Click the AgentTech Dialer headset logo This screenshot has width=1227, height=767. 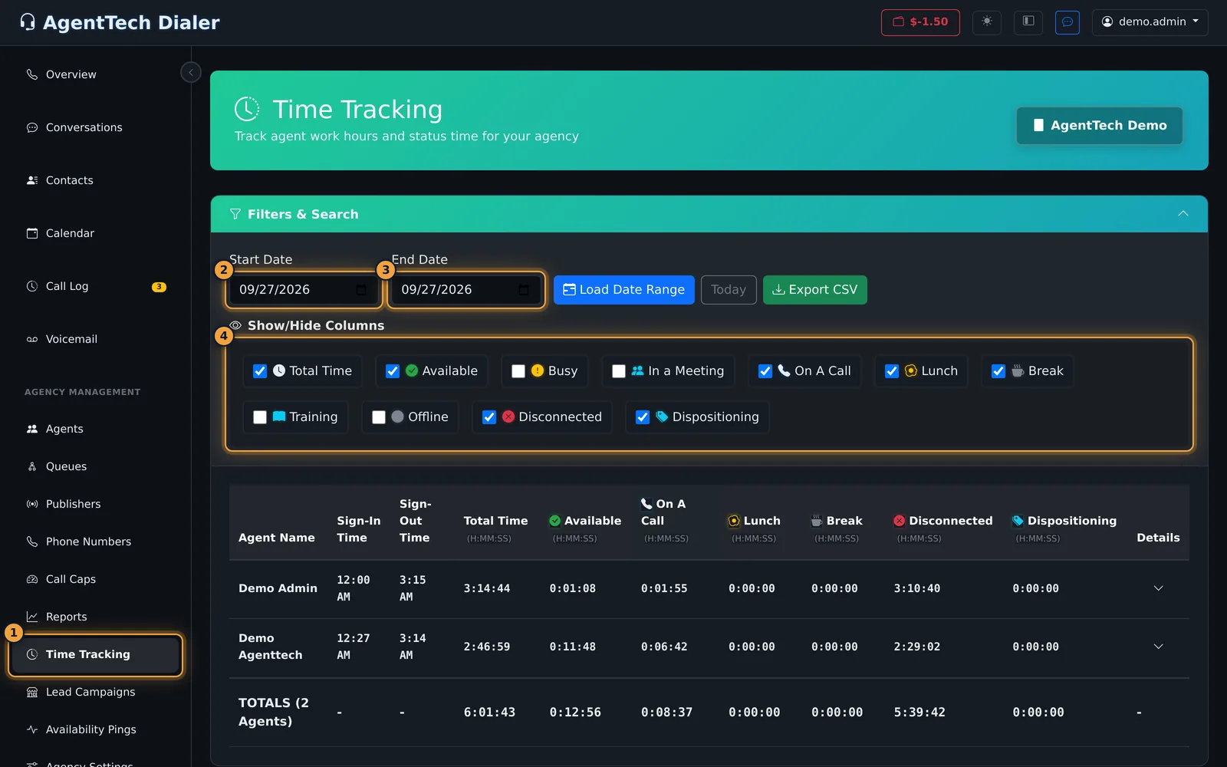coord(28,22)
